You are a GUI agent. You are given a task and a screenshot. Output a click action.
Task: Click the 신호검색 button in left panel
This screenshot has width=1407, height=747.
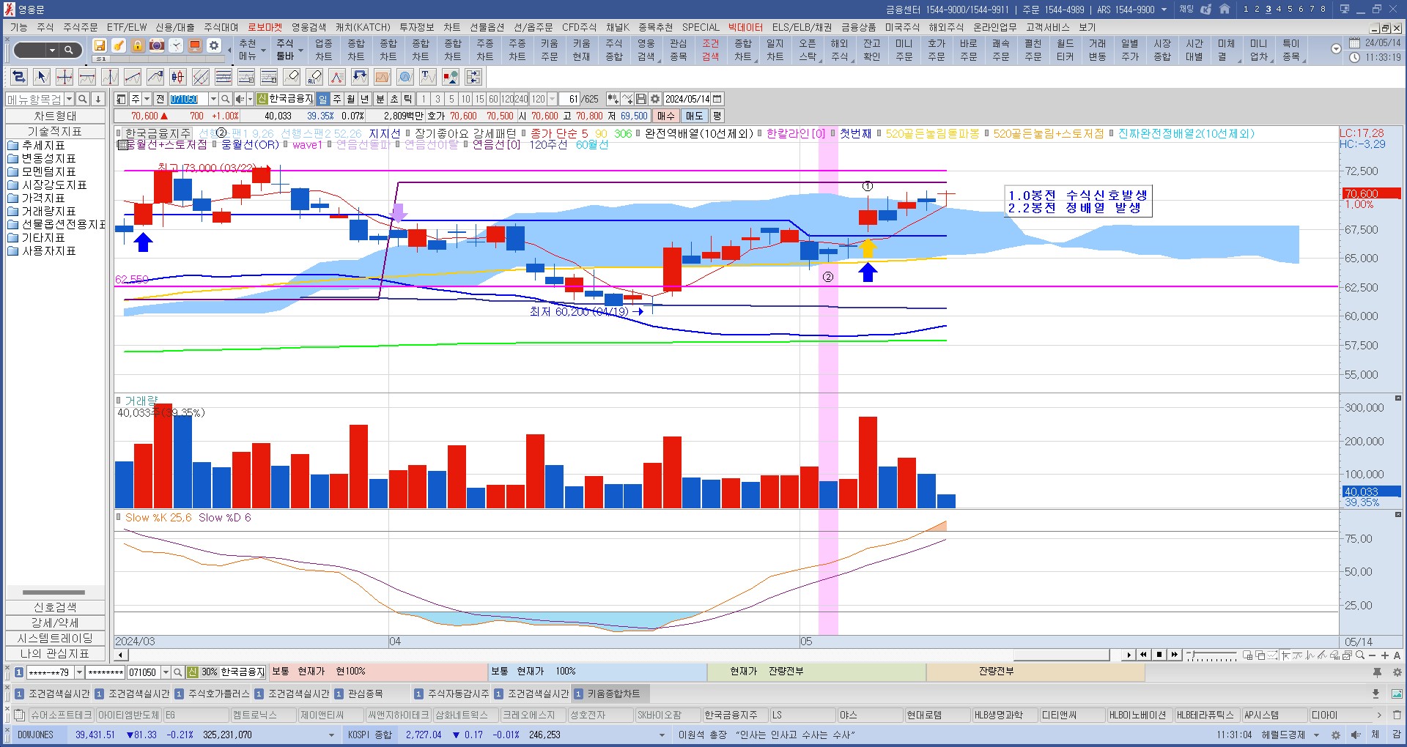tap(55, 607)
